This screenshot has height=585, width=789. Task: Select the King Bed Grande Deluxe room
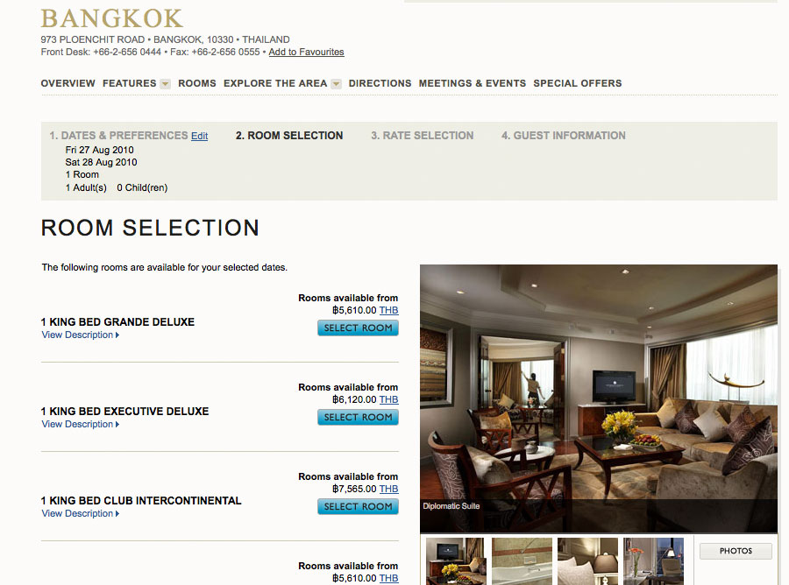[358, 328]
